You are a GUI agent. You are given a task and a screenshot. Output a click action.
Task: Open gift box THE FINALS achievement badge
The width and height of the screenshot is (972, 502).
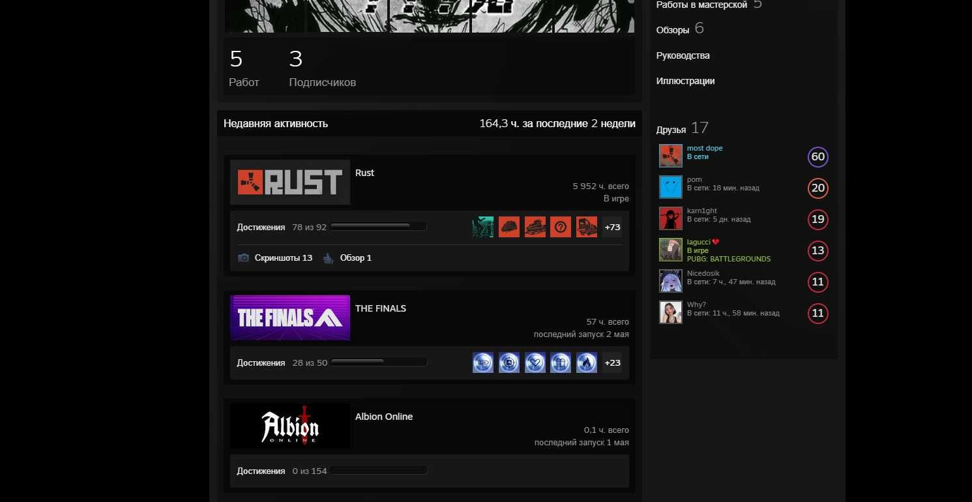[x=561, y=362]
